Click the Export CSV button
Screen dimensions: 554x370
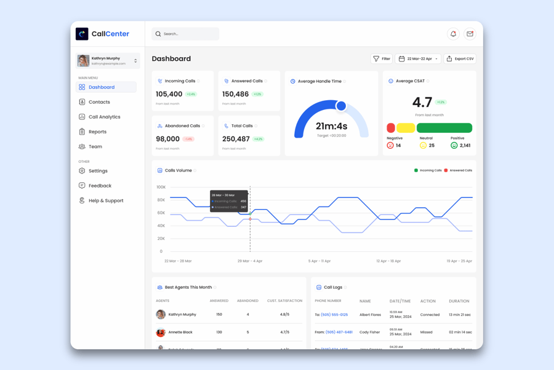tap(460, 59)
